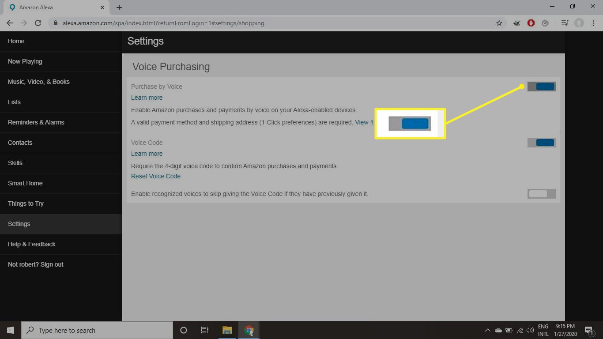Open Things to Try
Image resolution: width=603 pixels, height=339 pixels.
(60, 203)
